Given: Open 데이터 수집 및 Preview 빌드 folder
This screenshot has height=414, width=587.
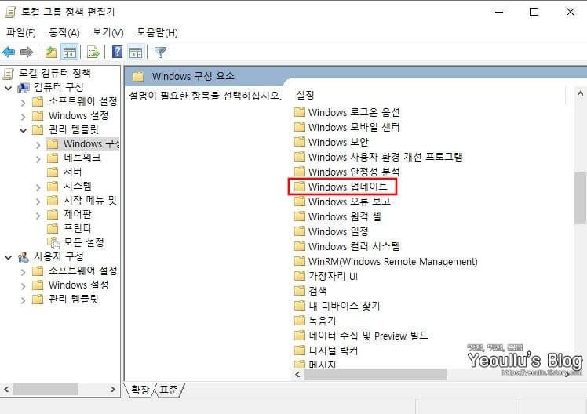Looking at the screenshot, I should click(x=361, y=336).
